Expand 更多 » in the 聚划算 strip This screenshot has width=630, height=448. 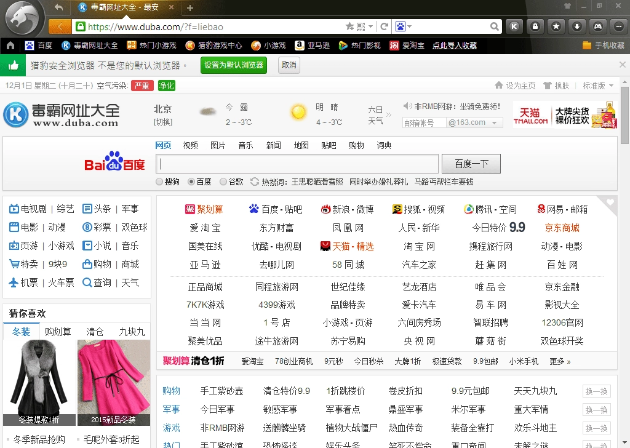(x=560, y=361)
